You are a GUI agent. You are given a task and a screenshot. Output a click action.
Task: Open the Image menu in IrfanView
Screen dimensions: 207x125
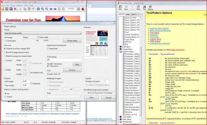[13, 5]
